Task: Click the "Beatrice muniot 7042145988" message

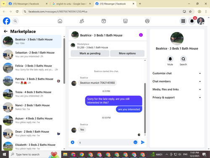Action: tap(97, 83)
